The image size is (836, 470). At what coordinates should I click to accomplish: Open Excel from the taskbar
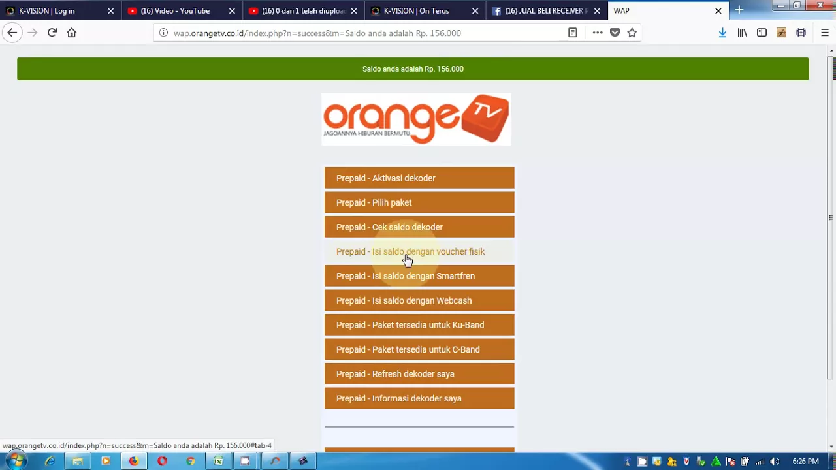218,462
